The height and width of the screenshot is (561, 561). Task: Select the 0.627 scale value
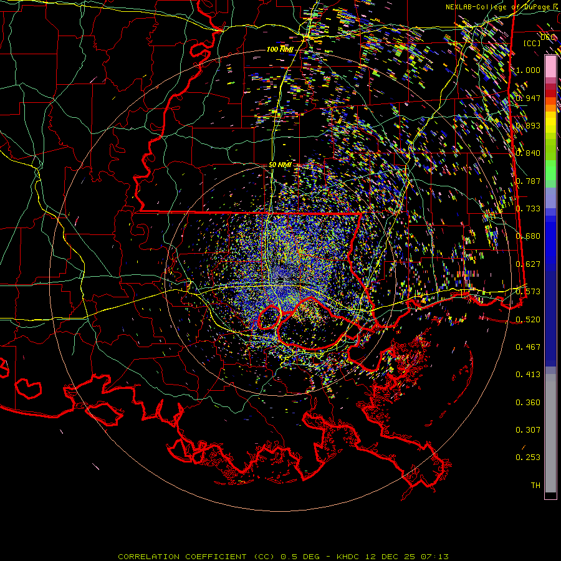point(528,264)
